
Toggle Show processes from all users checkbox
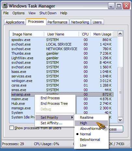(x=11, y=128)
